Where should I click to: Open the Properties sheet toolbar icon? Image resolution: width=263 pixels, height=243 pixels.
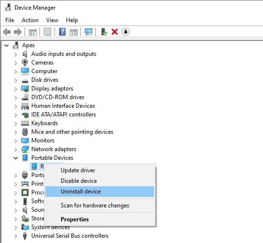tap(48, 32)
